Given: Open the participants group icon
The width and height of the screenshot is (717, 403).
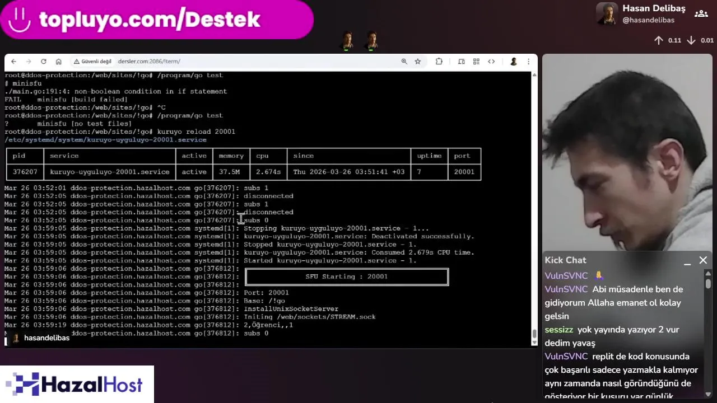Looking at the screenshot, I should [x=701, y=14].
